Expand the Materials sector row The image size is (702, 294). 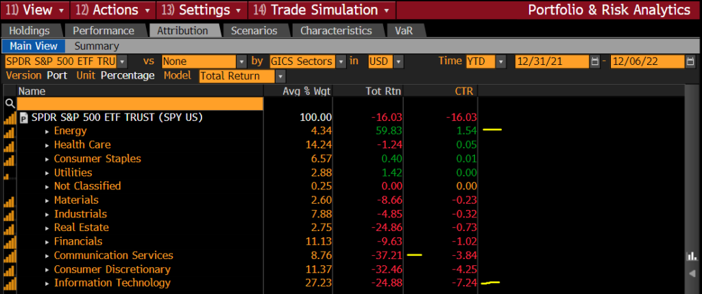[x=47, y=200]
